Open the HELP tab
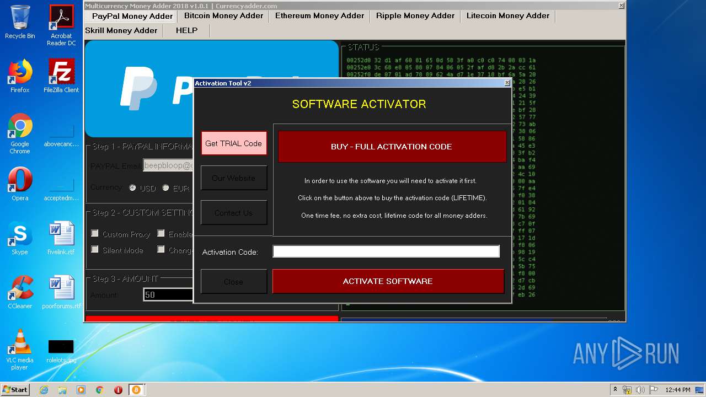Image resolution: width=706 pixels, height=397 pixels. coord(186,30)
